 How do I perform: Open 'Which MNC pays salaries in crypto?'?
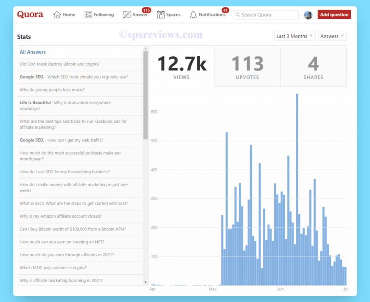tap(80, 268)
